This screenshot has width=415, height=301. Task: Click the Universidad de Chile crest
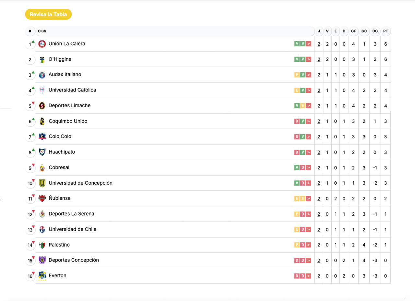[x=42, y=230]
